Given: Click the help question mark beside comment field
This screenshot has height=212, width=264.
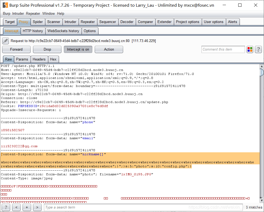Looking at the screenshot, I should [258, 50].
